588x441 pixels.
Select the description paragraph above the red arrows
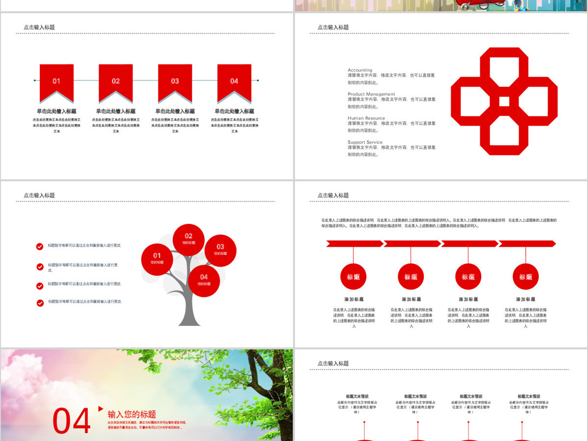(x=439, y=223)
